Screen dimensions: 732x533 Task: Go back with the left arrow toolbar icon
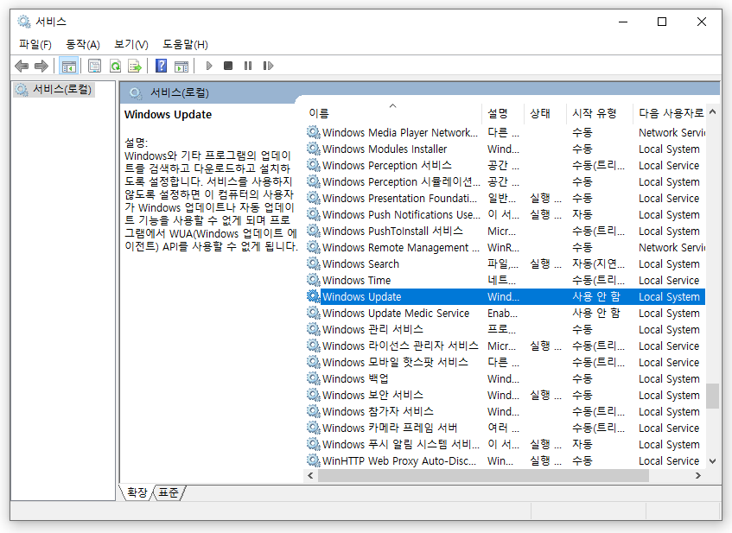point(22,66)
